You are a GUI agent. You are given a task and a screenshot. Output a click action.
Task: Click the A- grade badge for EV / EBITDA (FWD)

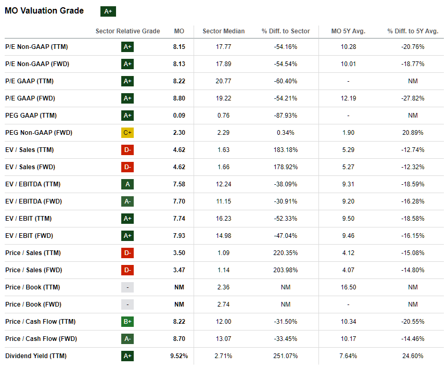tap(127, 201)
